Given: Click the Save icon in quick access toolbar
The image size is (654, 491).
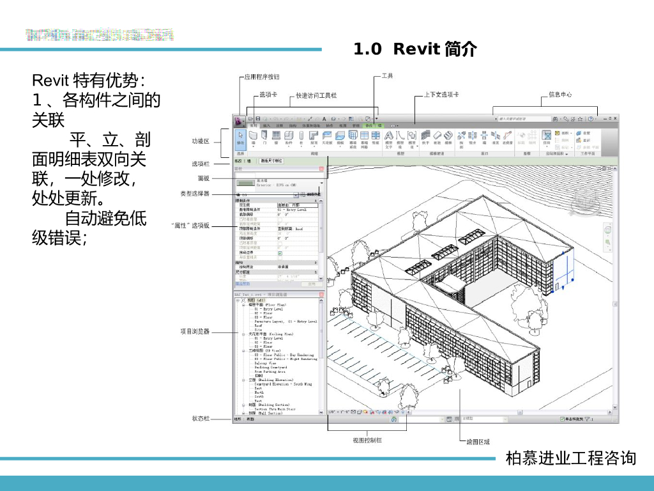Looking at the screenshot, I should (x=258, y=119).
